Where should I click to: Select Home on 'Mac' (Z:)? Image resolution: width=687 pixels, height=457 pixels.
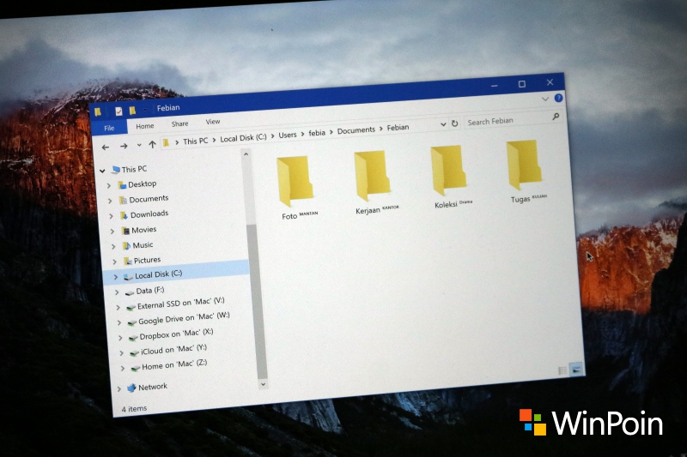(169, 365)
